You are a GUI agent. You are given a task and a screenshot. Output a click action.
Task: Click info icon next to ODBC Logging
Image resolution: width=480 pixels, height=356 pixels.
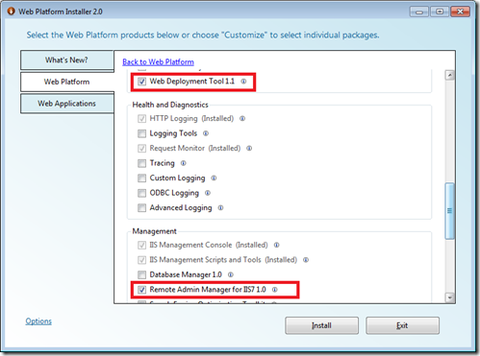208,193
